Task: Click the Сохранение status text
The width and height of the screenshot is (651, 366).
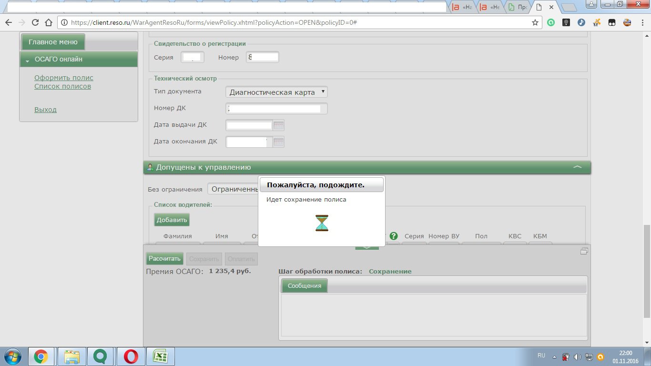Action: click(x=390, y=271)
